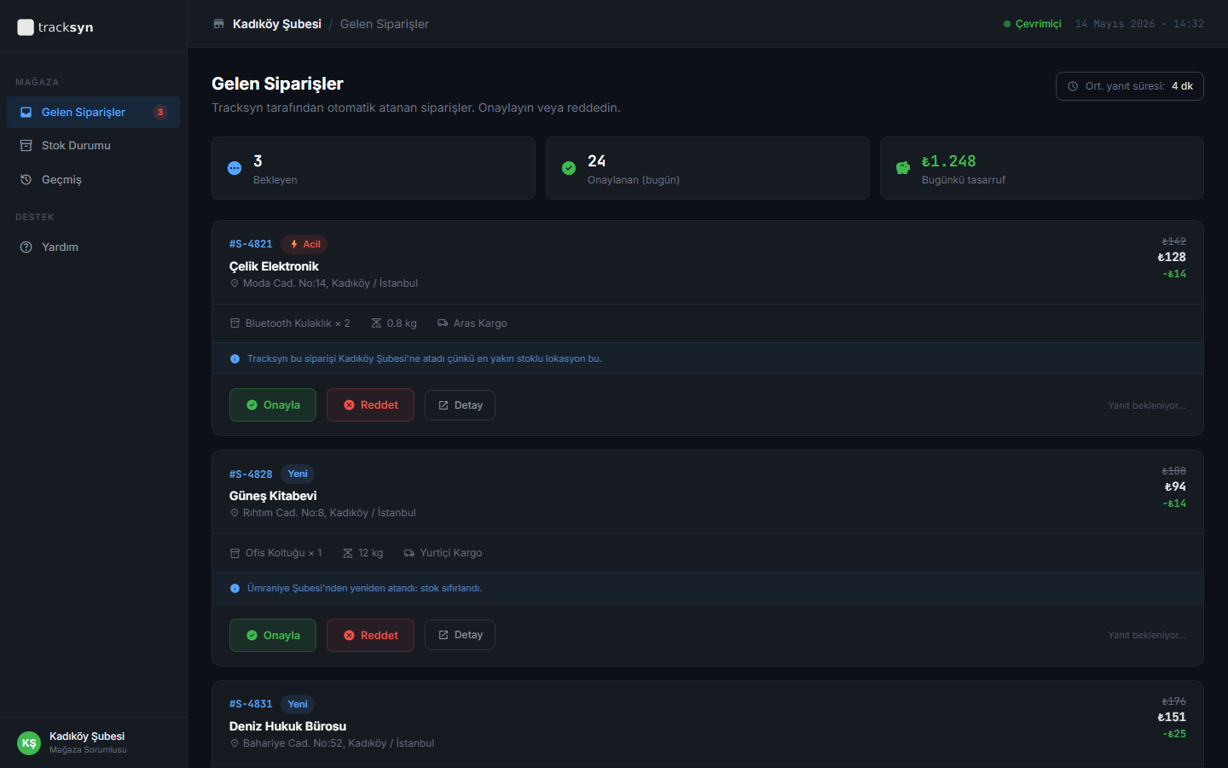
Task: Click the green Çevrimiçi status indicator
Action: (1033, 24)
